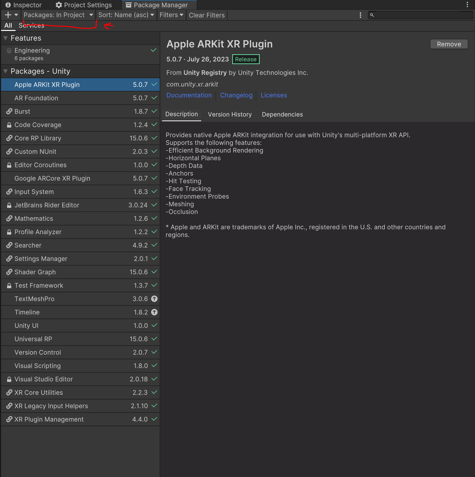Click the installed checkmark for AR Foundation

point(154,98)
